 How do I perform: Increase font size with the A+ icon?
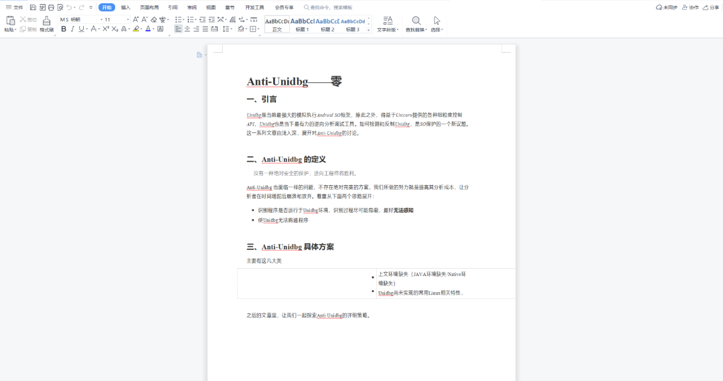click(x=135, y=19)
